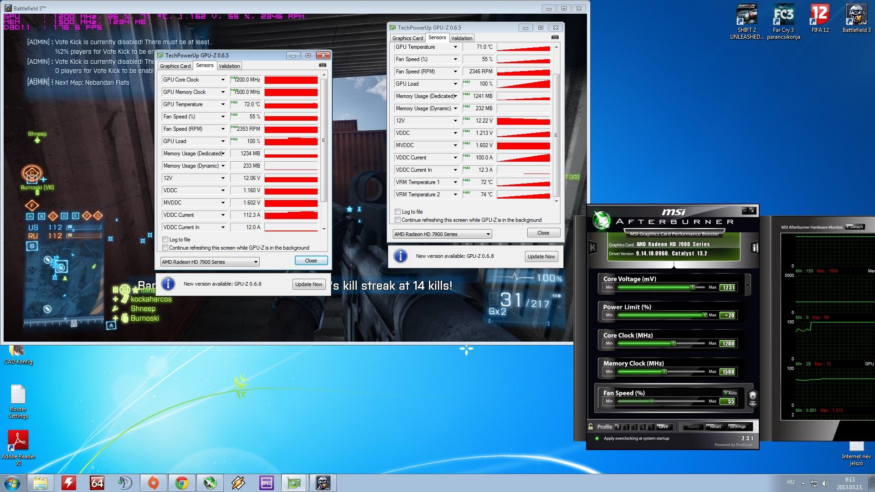The image size is (875, 492).
Task: Click Afterburner Settings button
Action: tap(737, 427)
